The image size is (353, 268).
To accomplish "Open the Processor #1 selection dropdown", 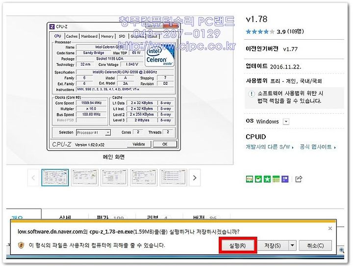I will point(93,133).
